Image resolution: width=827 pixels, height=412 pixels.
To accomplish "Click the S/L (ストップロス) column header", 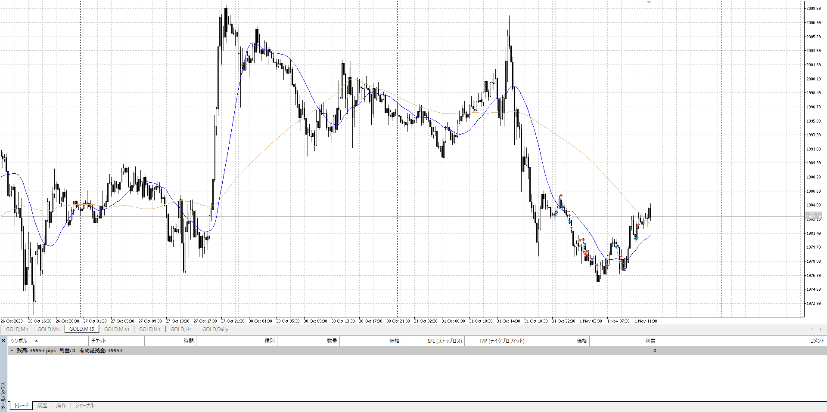I will (445, 341).
